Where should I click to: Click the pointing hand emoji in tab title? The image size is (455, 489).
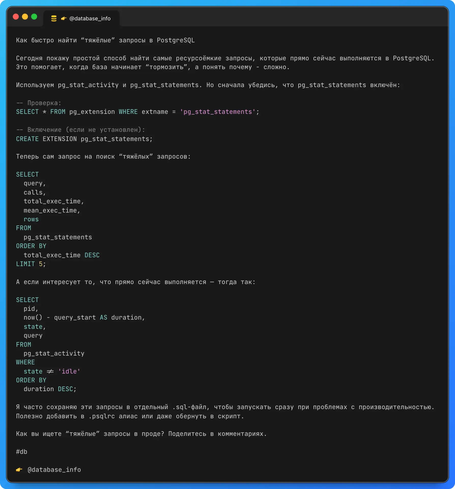64,19
